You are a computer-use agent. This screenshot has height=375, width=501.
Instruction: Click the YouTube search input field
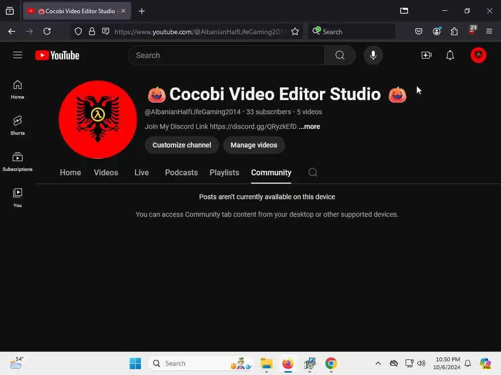(x=226, y=55)
